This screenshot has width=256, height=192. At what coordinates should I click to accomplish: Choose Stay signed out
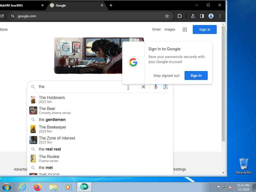166,75
